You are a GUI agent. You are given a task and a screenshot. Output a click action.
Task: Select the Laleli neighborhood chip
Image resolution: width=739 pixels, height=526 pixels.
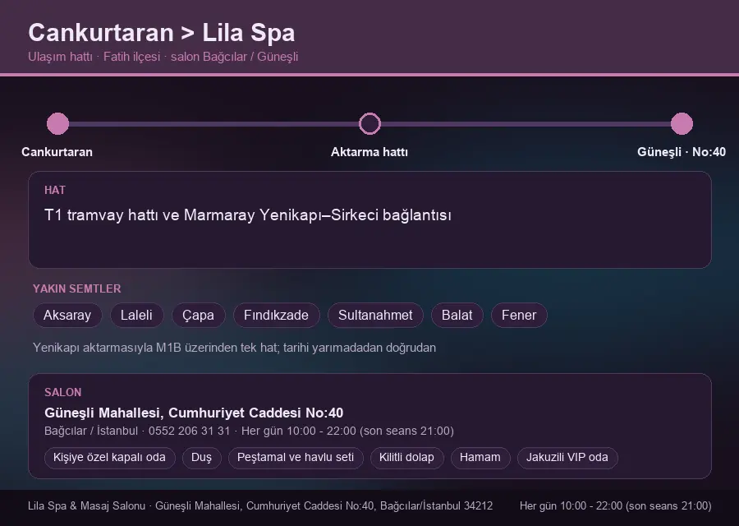pyautogui.click(x=136, y=315)
